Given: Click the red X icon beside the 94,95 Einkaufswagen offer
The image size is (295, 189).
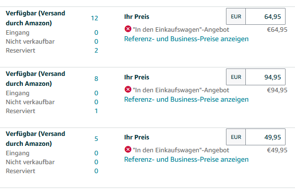Looking at the screenshot, I should tap(128, 89).
